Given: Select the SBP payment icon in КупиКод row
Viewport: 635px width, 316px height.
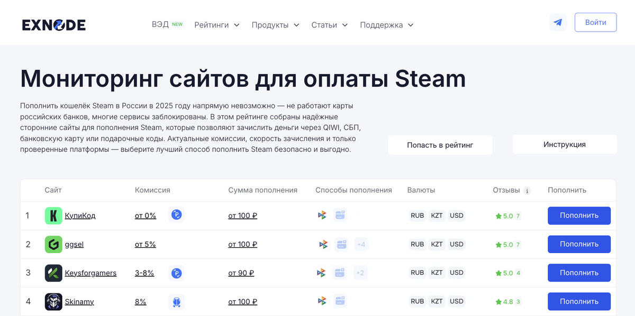Looking at the screenshot, I should 322,215.
